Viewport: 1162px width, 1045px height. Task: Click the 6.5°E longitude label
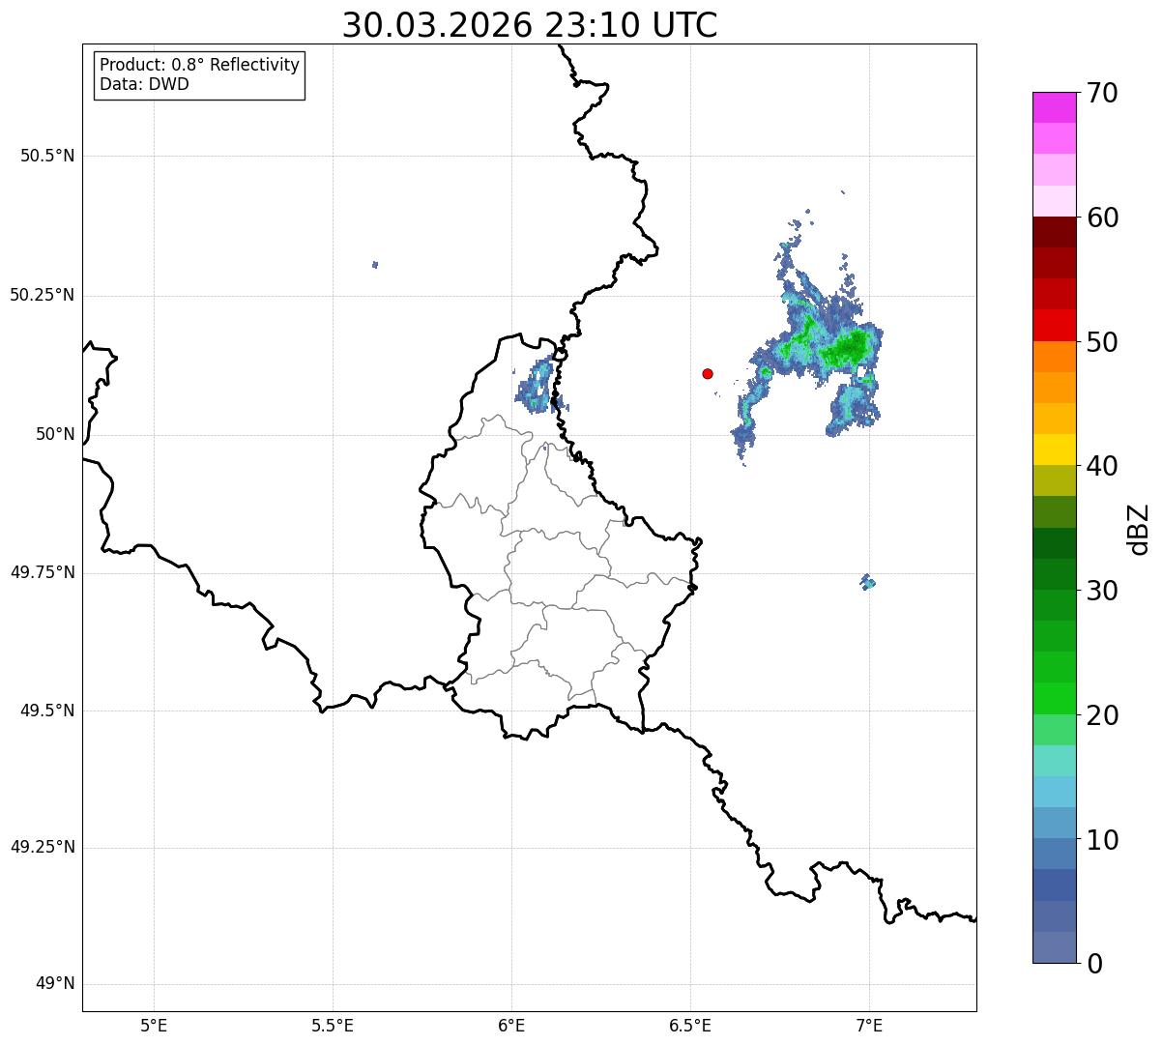click(x=690, y=1025)
